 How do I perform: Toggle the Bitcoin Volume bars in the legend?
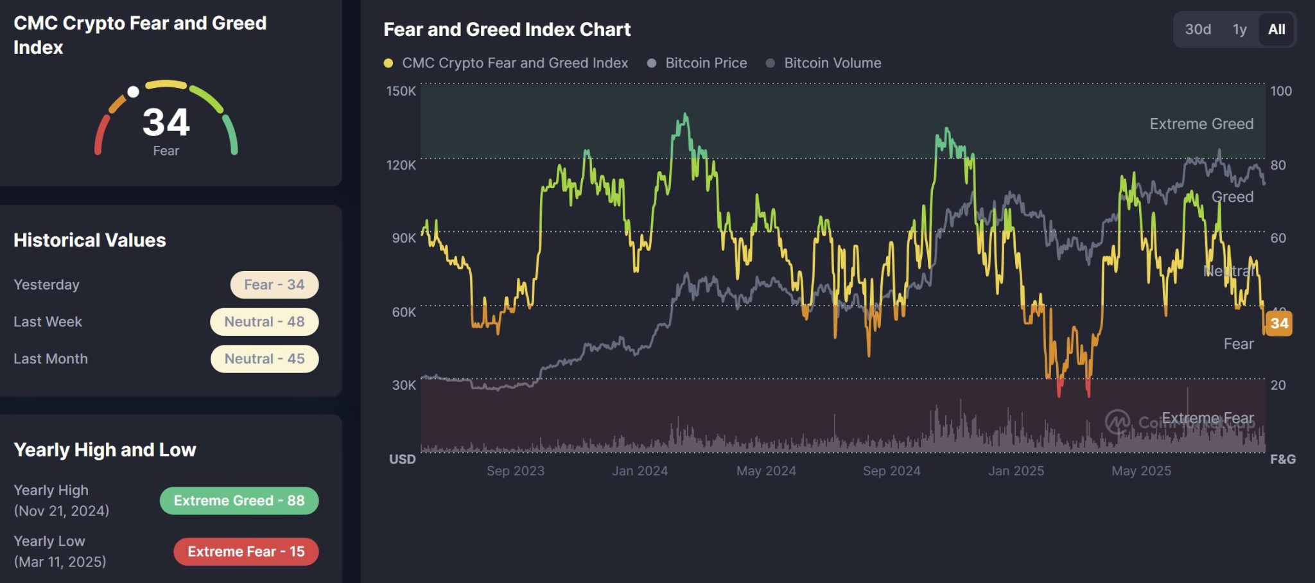coord(832,62)
